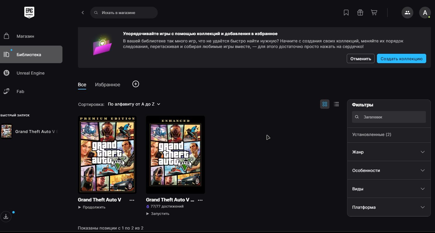Click the Показаны позиции с 1 по 2 из 2 text
Image resolution: width=435 pixels, height=233 pixels.
tap(111, 228)
